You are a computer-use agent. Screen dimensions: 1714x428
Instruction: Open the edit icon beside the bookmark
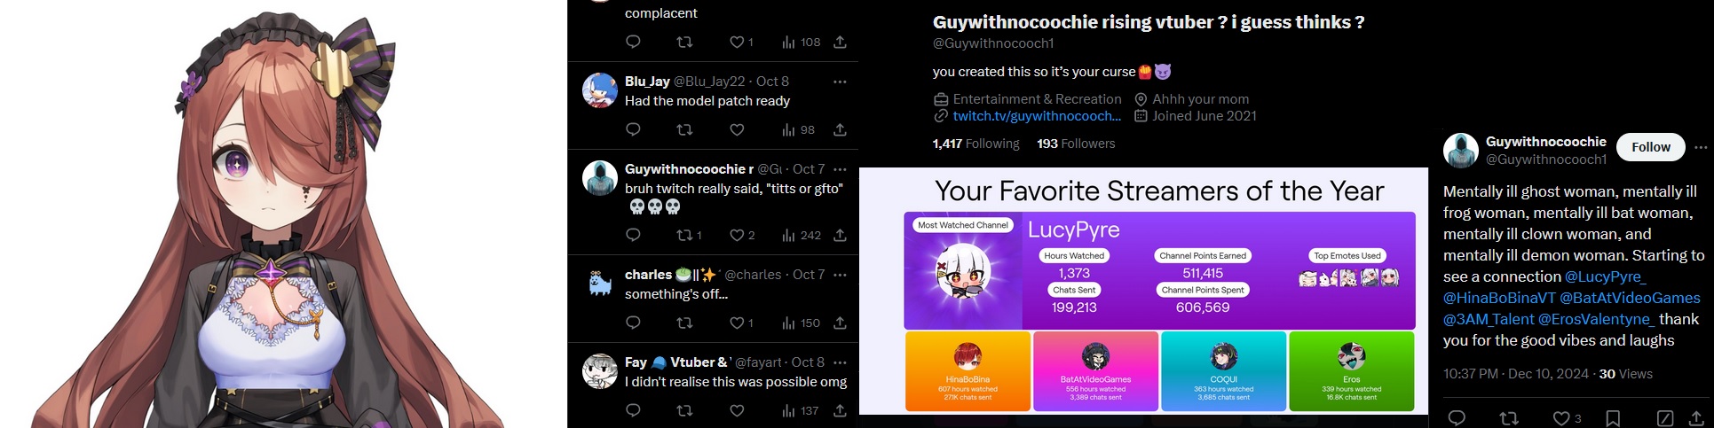(x=1665, y=418)
